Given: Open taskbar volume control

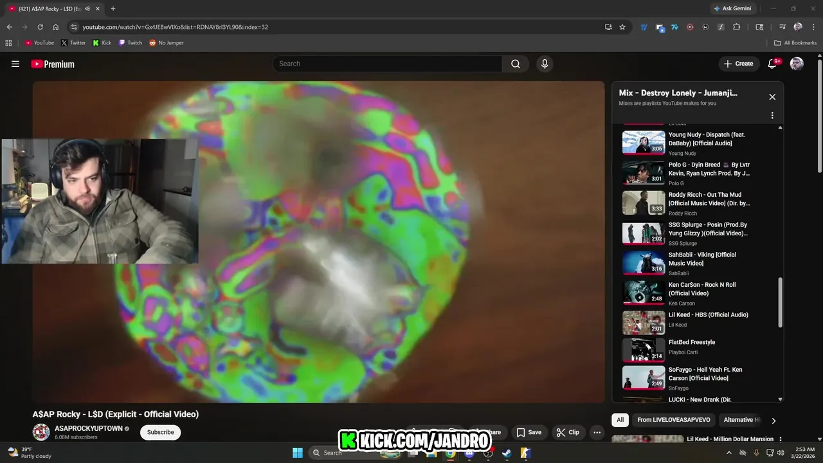Looking at the screenshot, I should point(781,453).
